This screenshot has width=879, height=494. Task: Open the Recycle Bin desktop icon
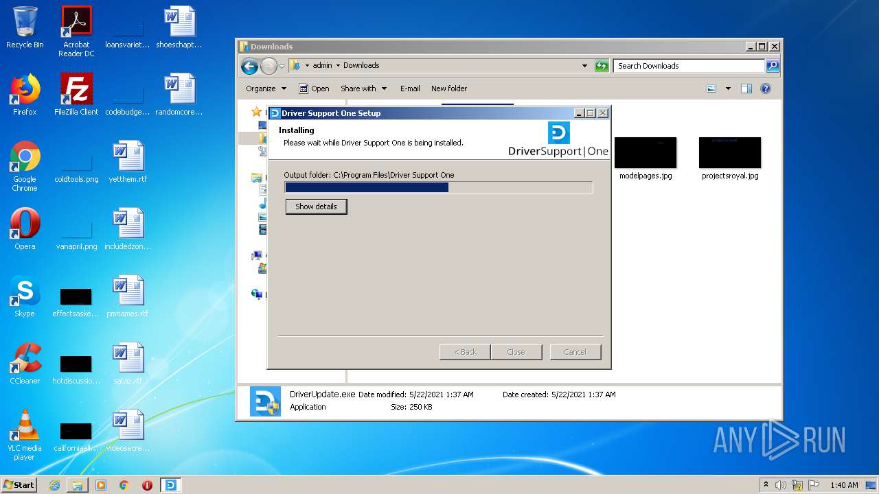point(25,27)
